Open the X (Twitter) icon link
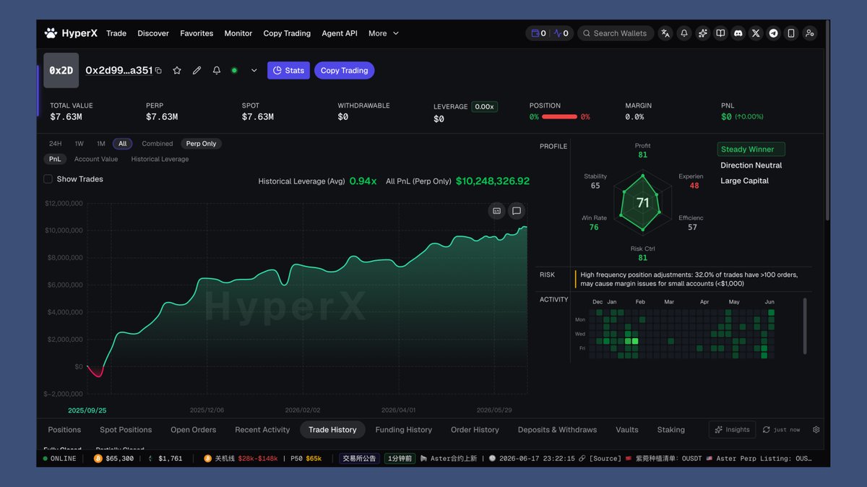867x487 pixels. 756,33
